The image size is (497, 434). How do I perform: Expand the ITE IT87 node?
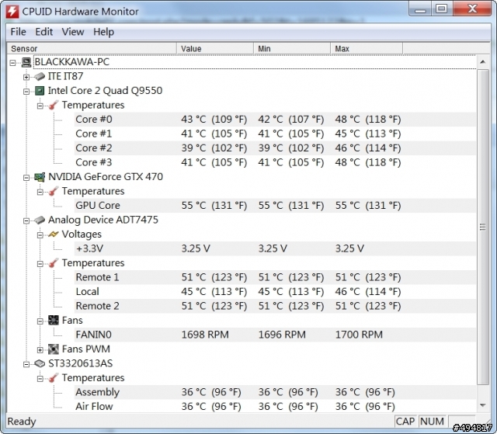point(26,77)
